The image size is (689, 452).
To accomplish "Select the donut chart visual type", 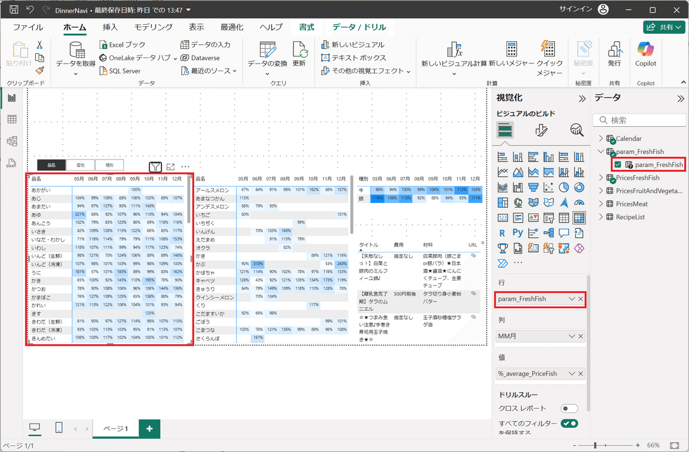I will click(x=579, y=187).
